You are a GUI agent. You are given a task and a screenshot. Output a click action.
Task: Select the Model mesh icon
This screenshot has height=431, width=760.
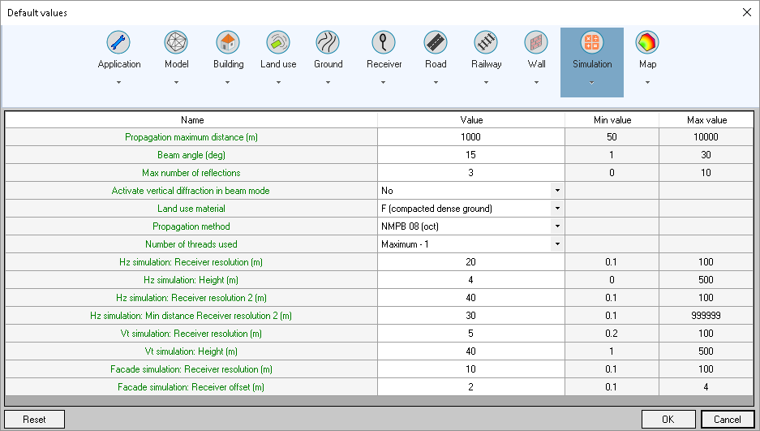click(176, 42)
